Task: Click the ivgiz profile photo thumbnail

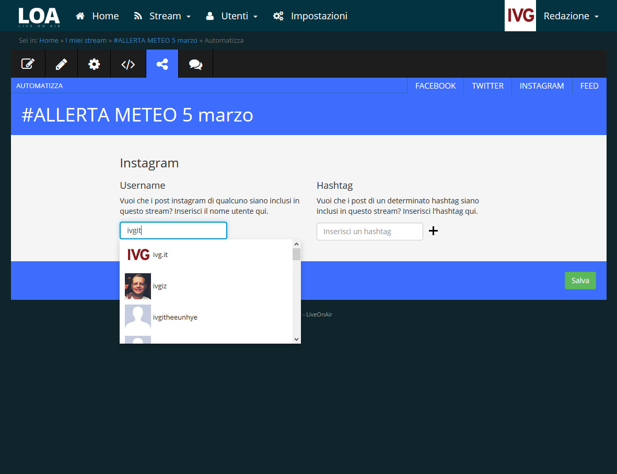Action: click(x=138, y=286)
